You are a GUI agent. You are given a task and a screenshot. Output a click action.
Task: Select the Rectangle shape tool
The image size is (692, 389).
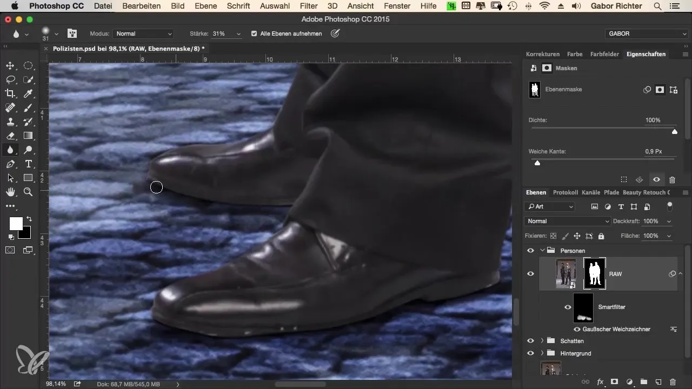(x=28, y=178)
